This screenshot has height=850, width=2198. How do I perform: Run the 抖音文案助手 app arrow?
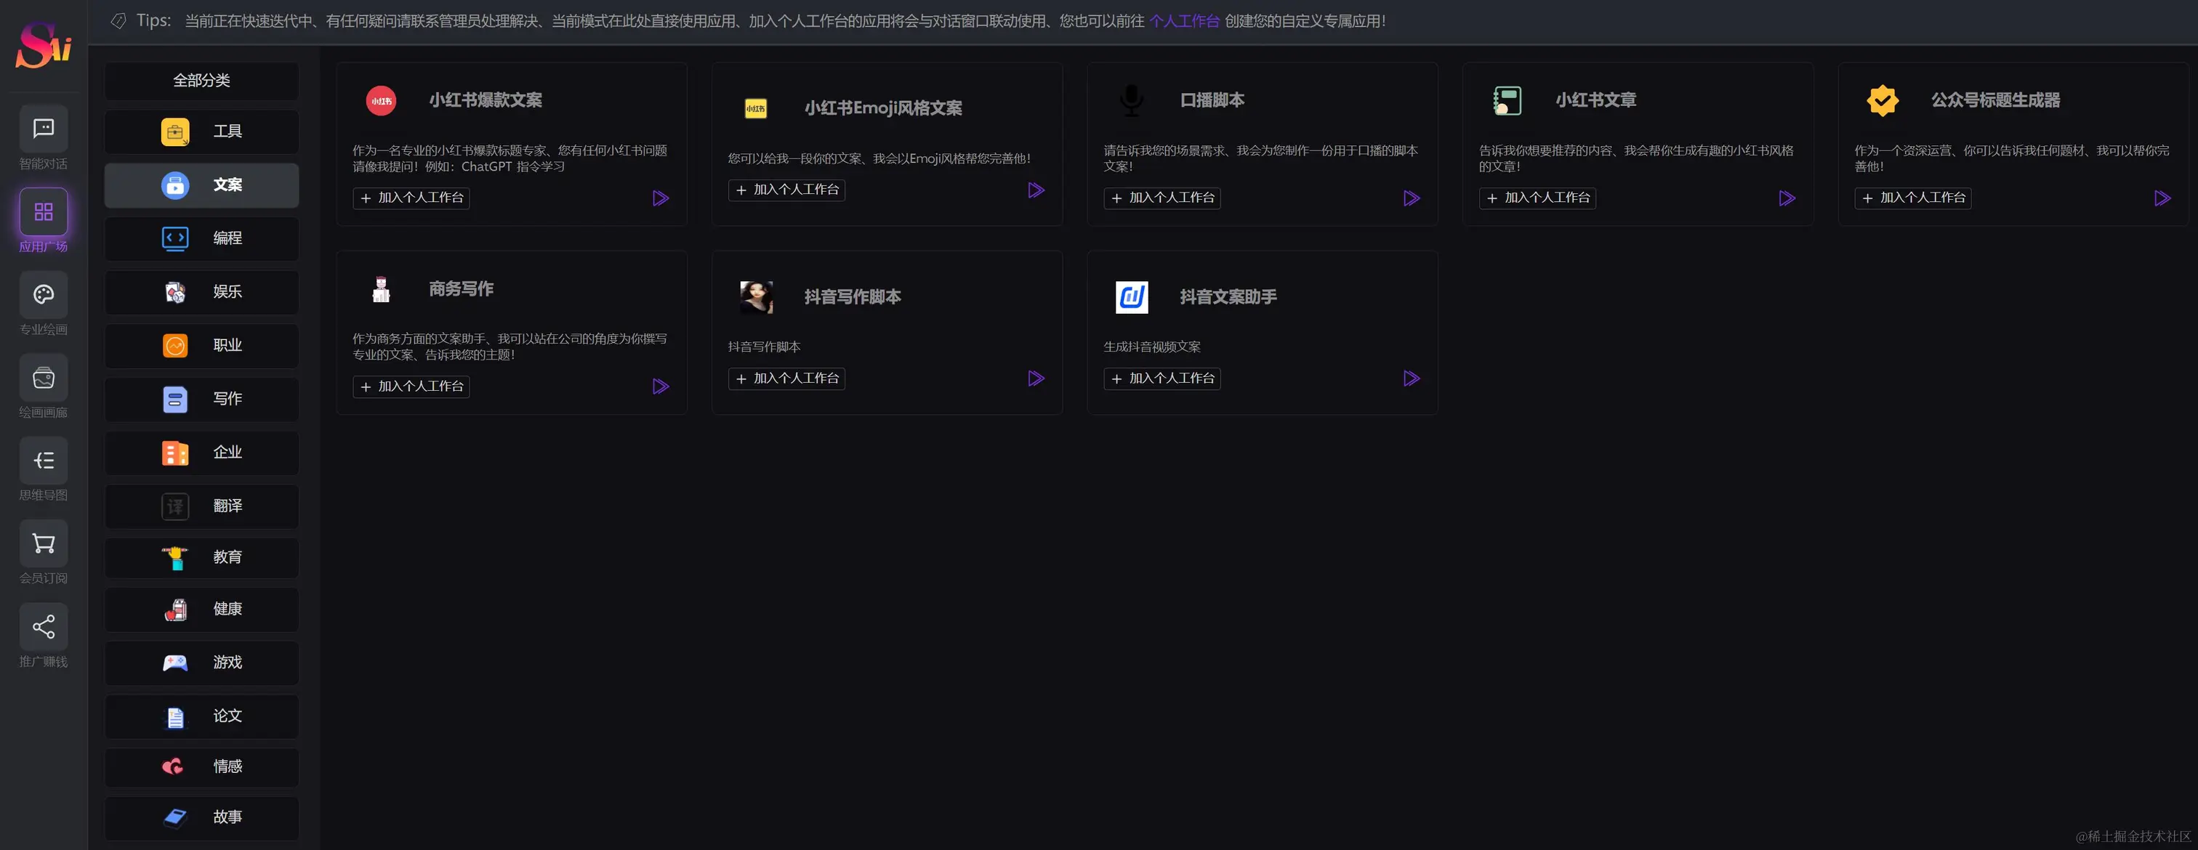click(x=1412, y=379)
